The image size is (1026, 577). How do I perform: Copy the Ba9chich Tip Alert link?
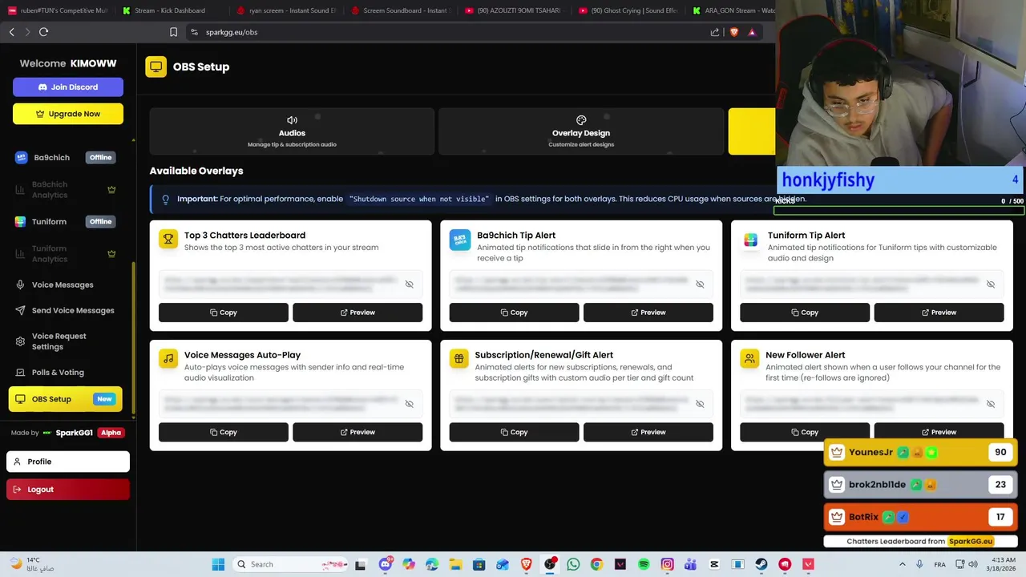515,313
